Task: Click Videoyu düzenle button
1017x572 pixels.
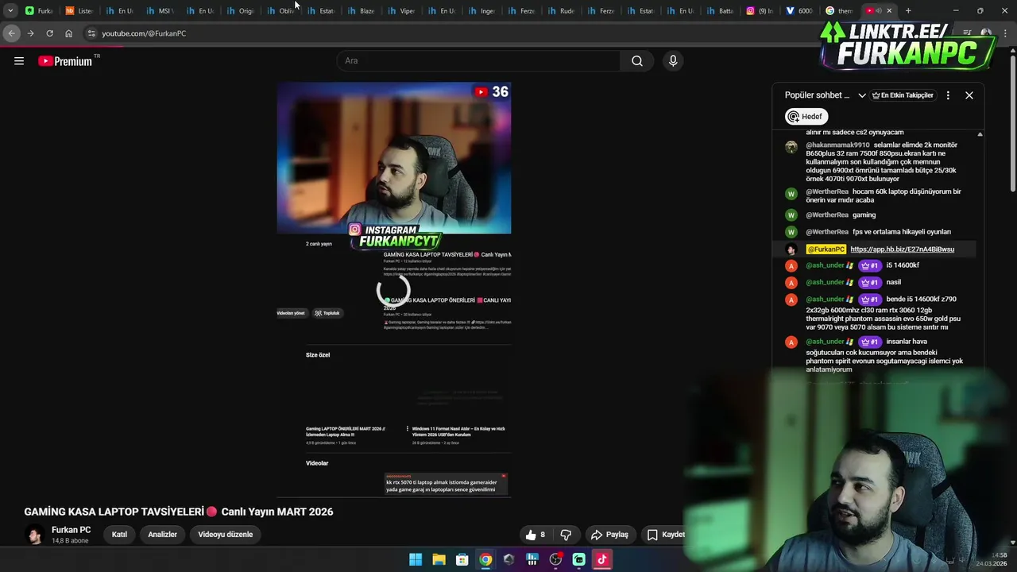Action: (226, 535)
